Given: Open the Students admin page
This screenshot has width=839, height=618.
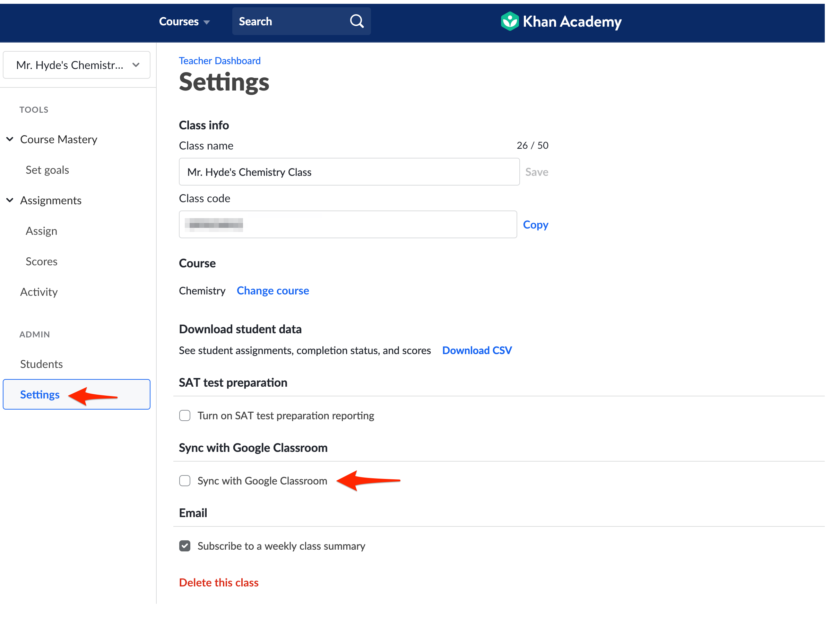Looking at the screenshot, I should coord(41,364).
